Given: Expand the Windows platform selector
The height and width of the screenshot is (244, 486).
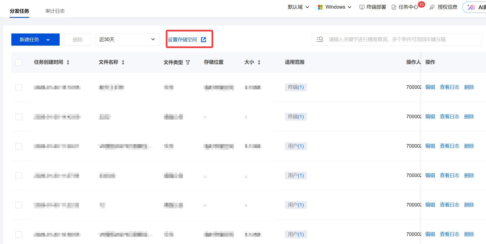Looking at the screenshot, I should pos(335,7).
